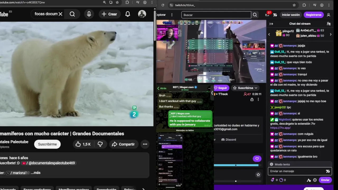Zoom icon in YouTube address bar
Screen dimensions: 338x190
pyautogui.click(x=105, y=2)
